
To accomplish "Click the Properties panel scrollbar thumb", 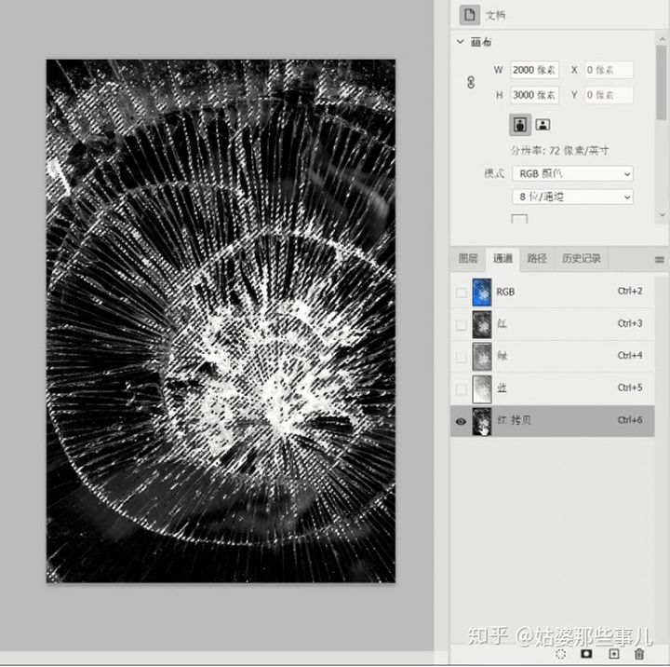I will point(662,82).
